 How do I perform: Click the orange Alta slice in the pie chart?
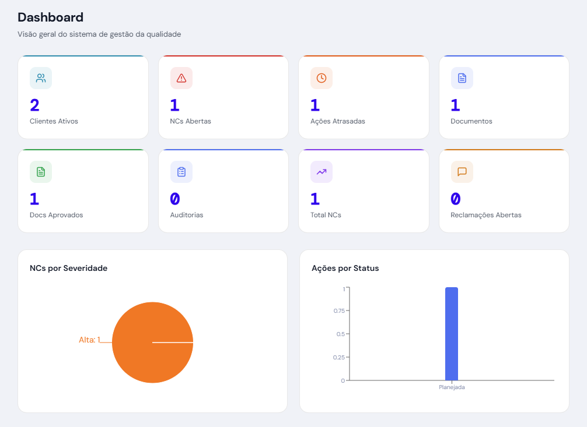pos(152,343)
